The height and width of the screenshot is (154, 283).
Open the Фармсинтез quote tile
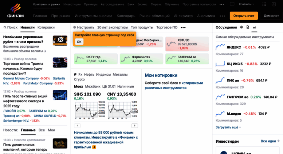tap(141, 59)
